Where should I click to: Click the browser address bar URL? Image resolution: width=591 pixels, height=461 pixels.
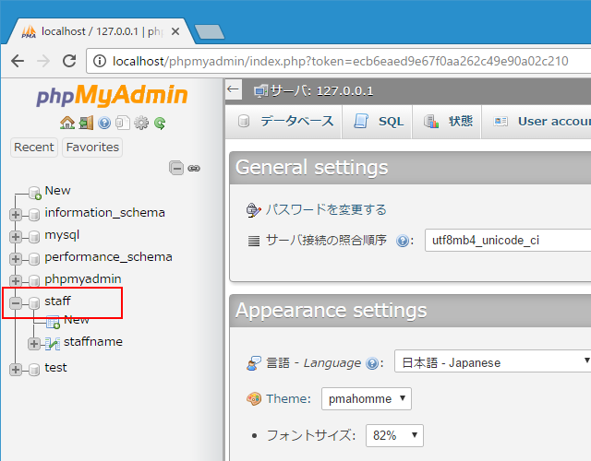point(341,61)
